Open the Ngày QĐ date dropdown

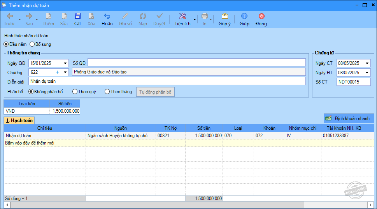click(x=65, y=63)
